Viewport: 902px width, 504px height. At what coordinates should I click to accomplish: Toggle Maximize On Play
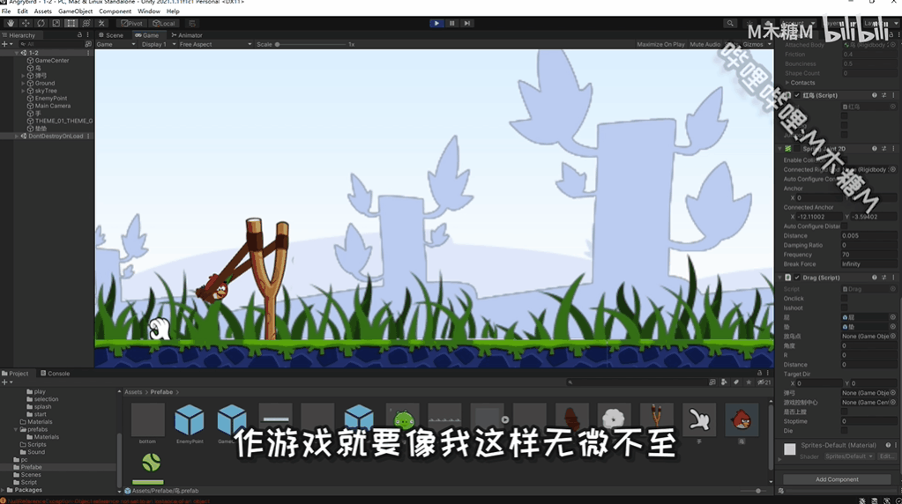[x=660, y=44]
